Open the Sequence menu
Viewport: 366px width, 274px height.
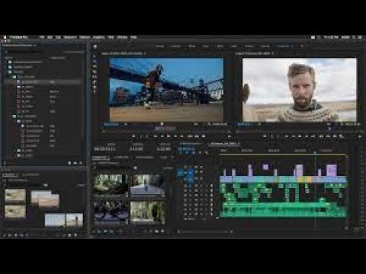coord(70,37)
